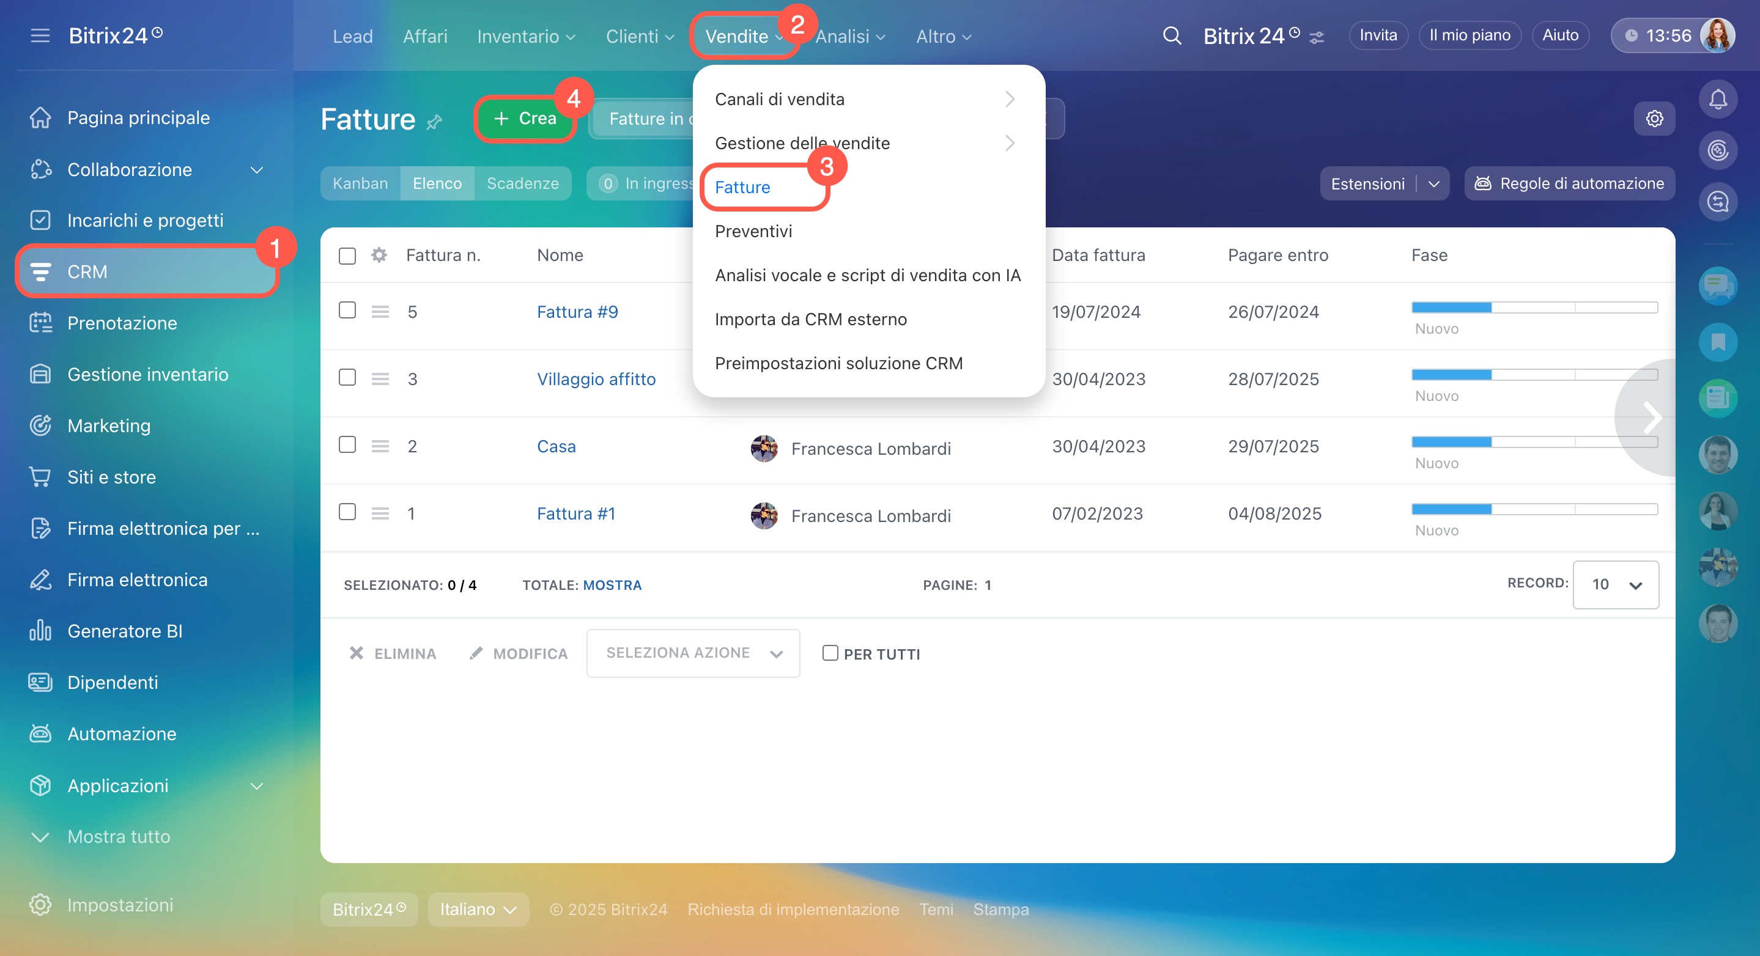The image size is (1760, 956).
Task: Open the Villaggio affitto invoice link
Action: (596, 379)
